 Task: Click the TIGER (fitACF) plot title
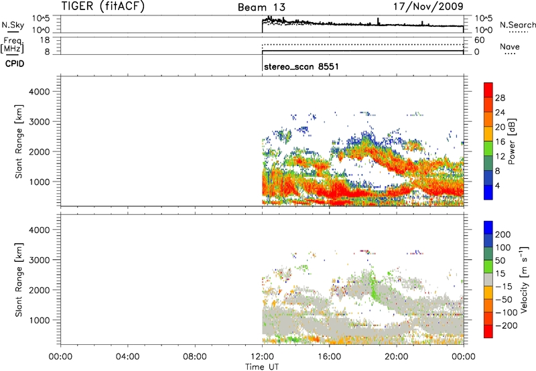coord(103,6)
